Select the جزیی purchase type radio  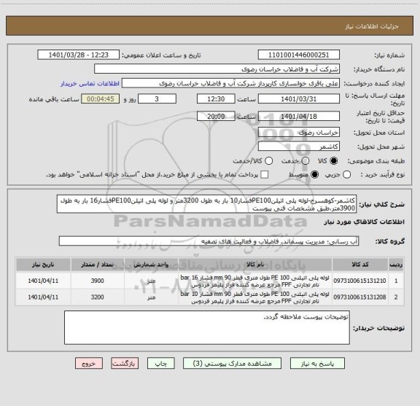pyautogui.click(x=346, y=175)
